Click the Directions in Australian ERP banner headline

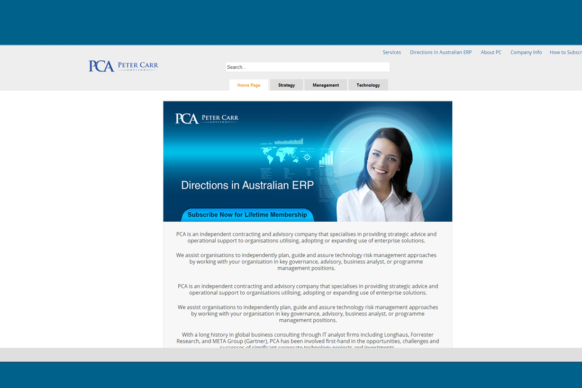247,185
